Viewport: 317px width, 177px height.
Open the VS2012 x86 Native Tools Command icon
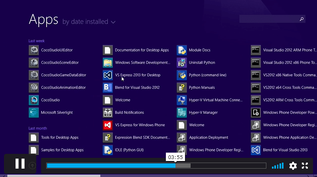[256, 75]
